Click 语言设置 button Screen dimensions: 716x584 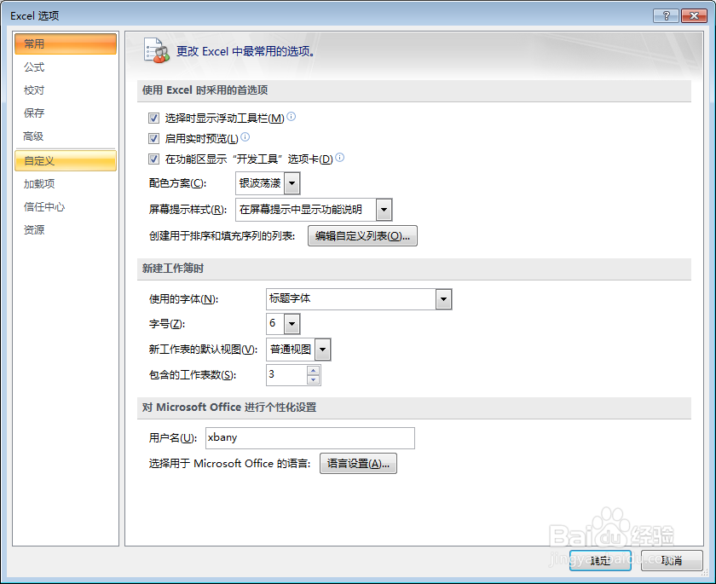359,464
